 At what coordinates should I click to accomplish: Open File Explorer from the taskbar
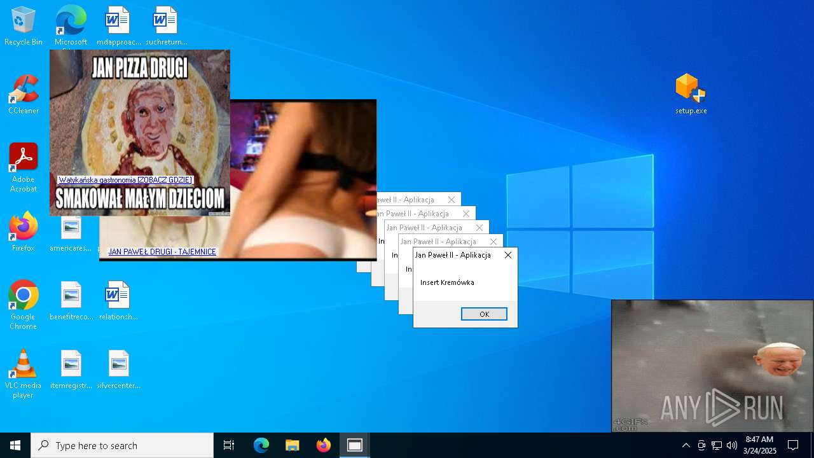pyautogui.click(x=293, y=445)
